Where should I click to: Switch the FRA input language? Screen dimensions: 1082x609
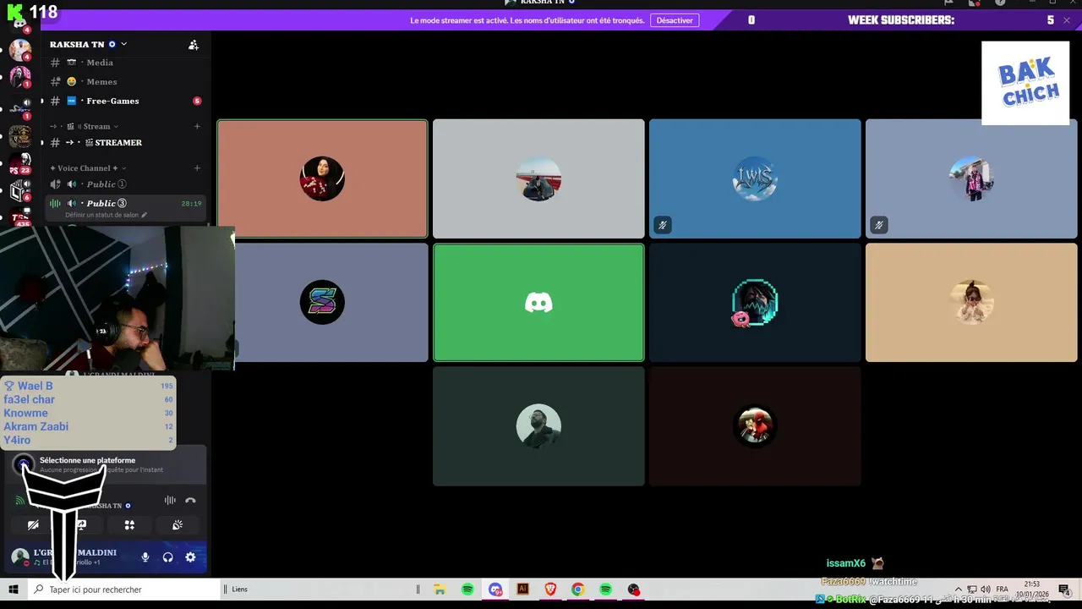tap(1002, 590)
